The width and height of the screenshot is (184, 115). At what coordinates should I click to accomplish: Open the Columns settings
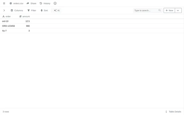(x=17, y=10)
